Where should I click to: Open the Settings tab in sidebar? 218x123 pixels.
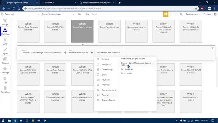[x=5, y=70]
